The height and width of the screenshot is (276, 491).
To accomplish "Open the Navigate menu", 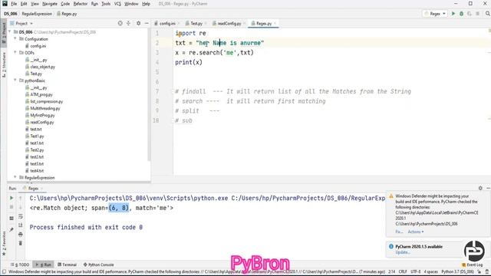I will [x=50, y=4].
